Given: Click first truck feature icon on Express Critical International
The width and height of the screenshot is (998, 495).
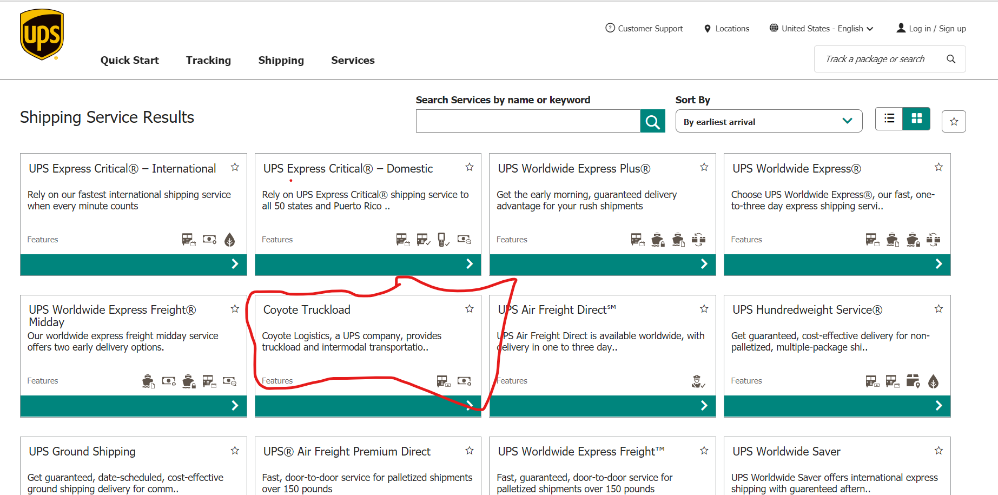Looking at the screenshot, I should point(189,240).
